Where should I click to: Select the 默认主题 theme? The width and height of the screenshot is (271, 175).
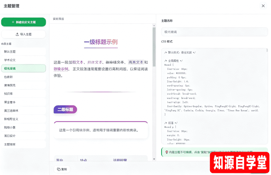23,51
